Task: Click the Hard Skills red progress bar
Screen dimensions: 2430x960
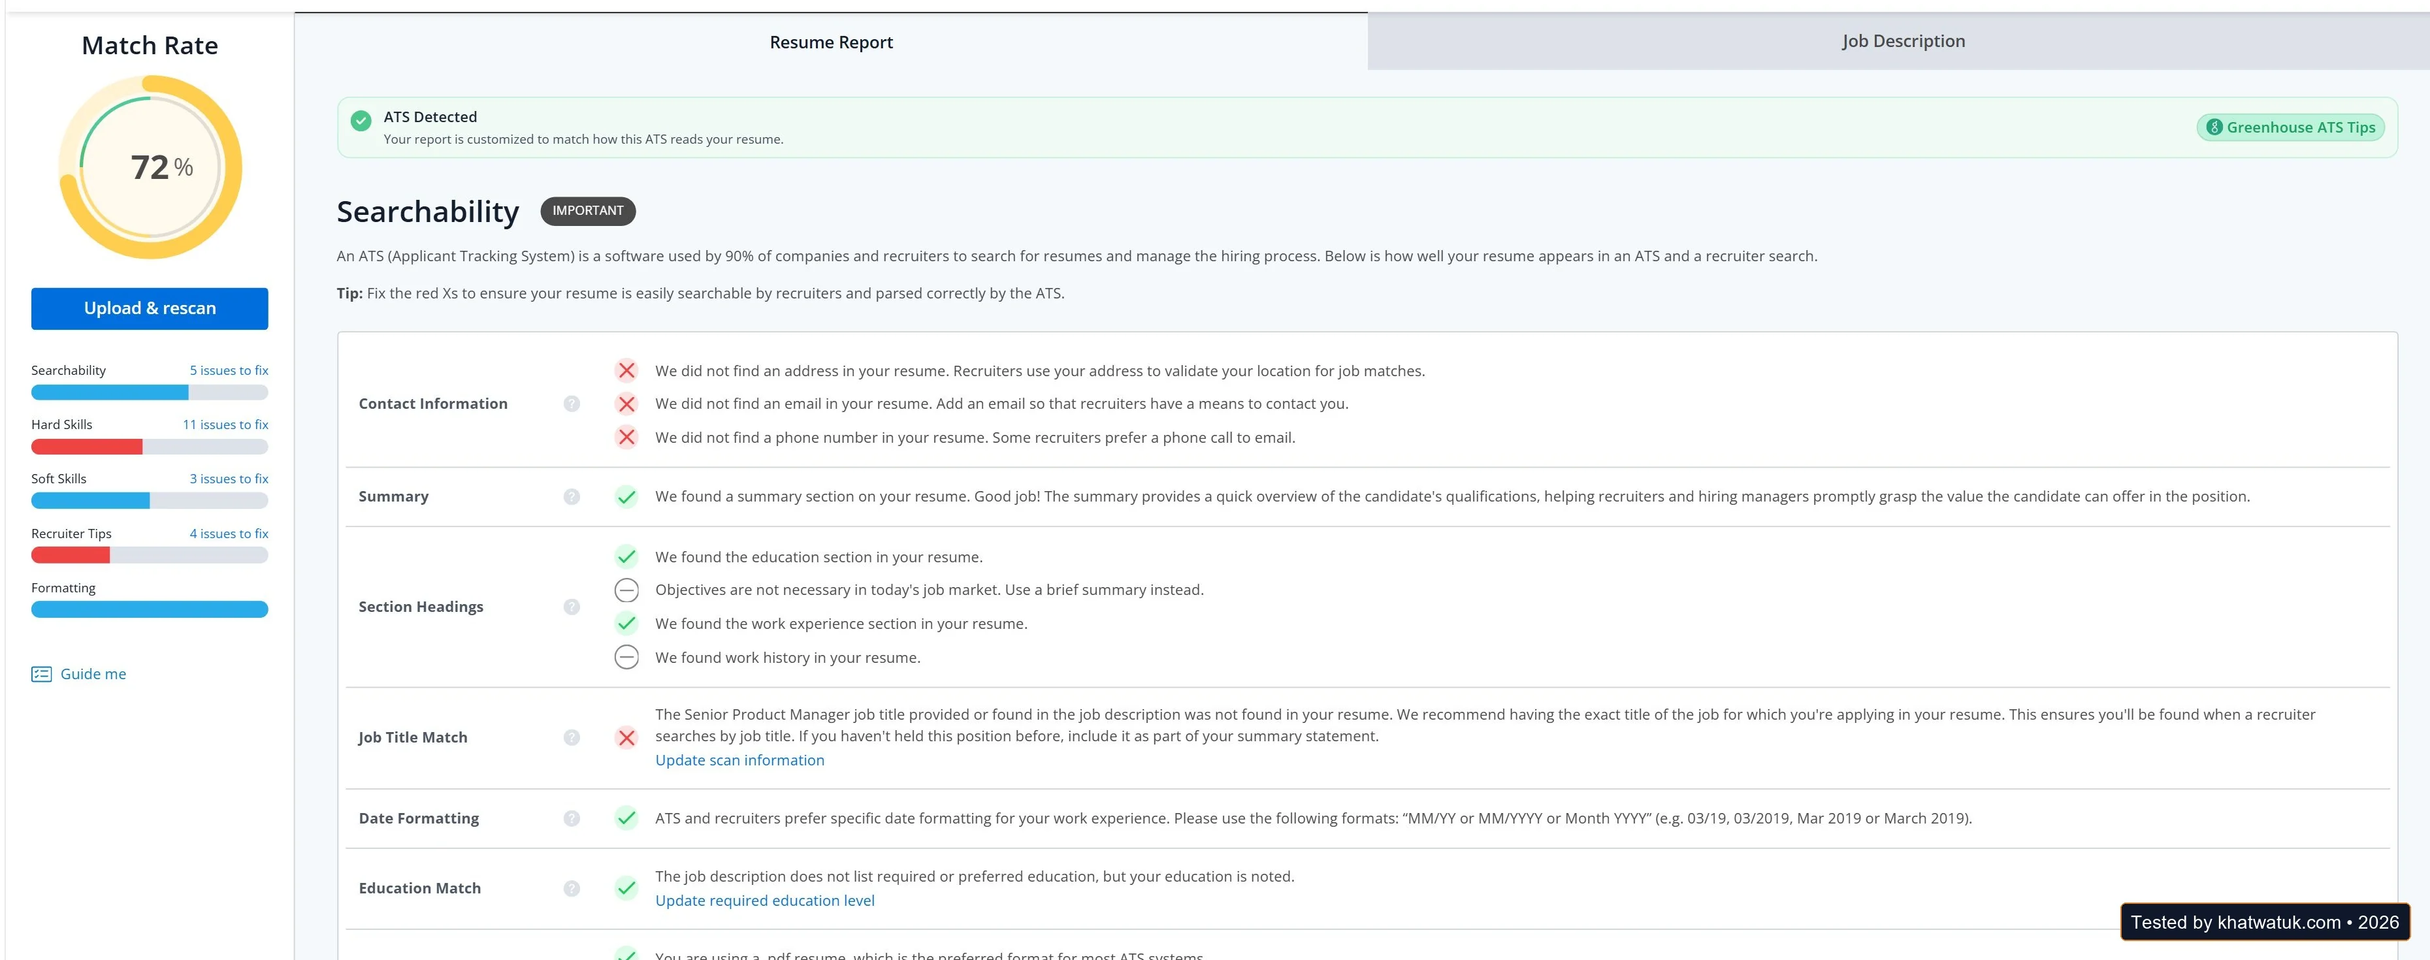Action: click(x=150, y=447)
